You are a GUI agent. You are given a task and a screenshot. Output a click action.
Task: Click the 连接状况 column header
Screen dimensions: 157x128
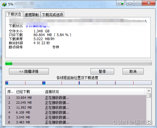click(94, 92)
